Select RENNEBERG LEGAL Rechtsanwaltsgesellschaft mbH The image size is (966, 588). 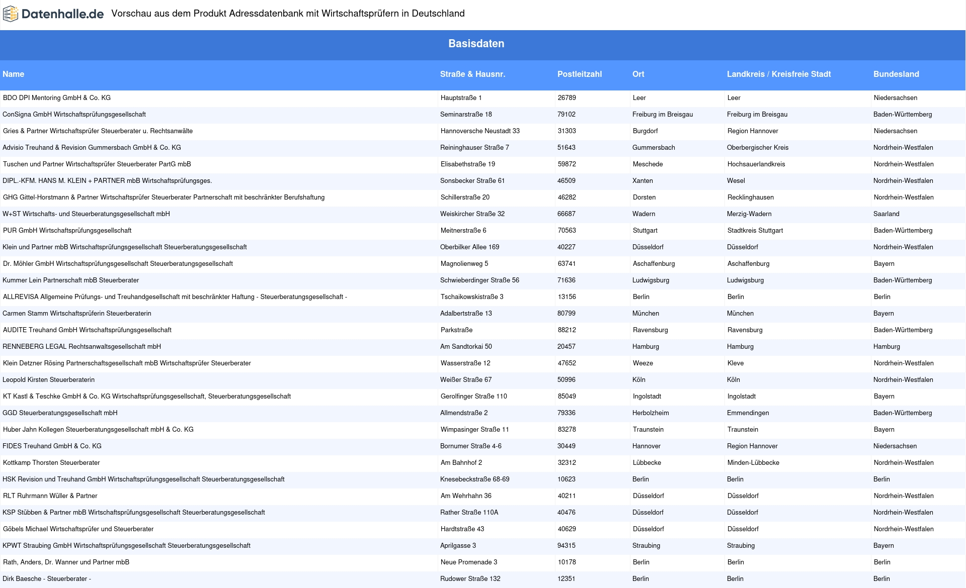click(x=82, y=347)
